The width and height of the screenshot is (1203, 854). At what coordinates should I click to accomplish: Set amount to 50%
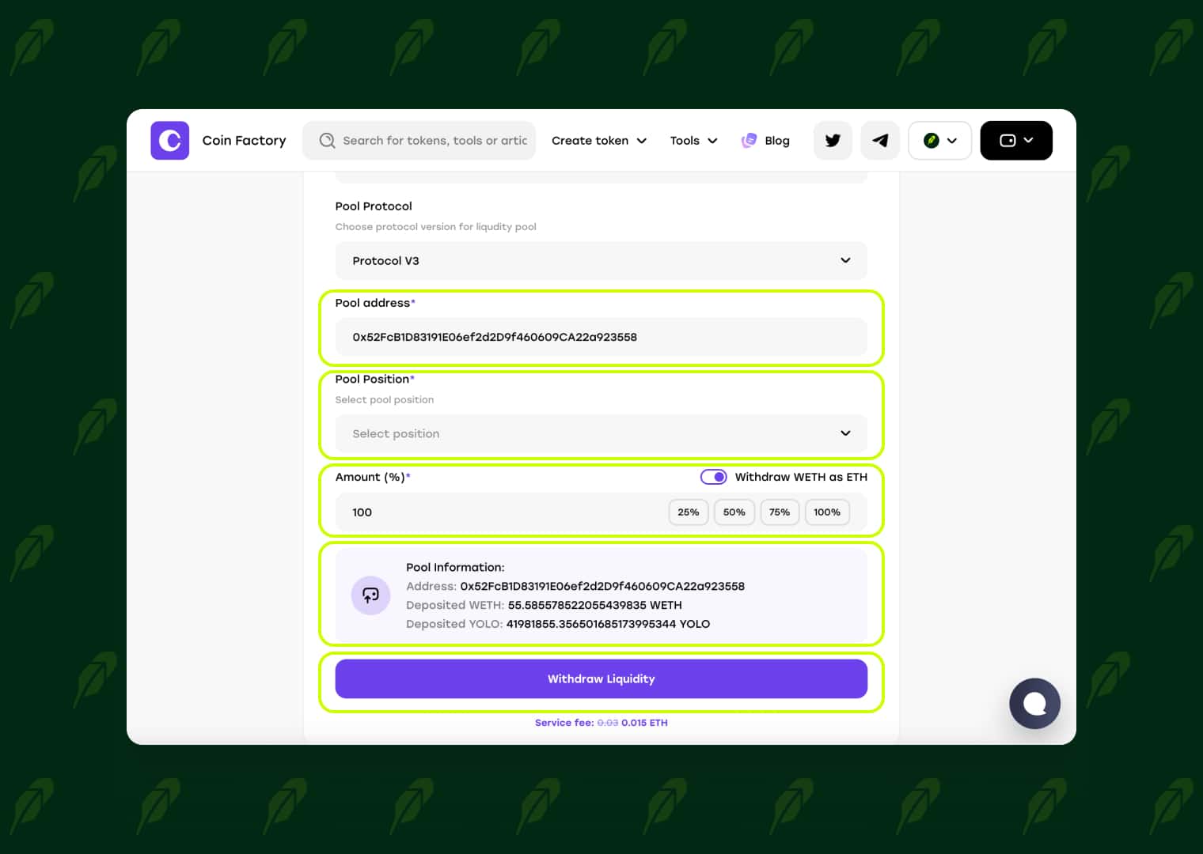pyautogui.click(x=734, y=512)
